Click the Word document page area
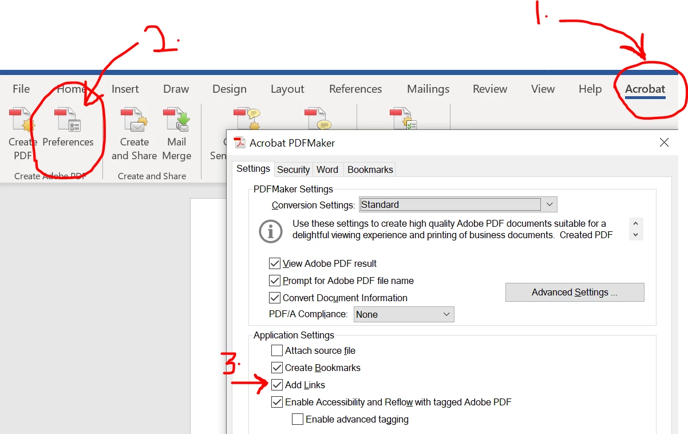The height and width of the screenshot is (434, 688). coord(208,315)
